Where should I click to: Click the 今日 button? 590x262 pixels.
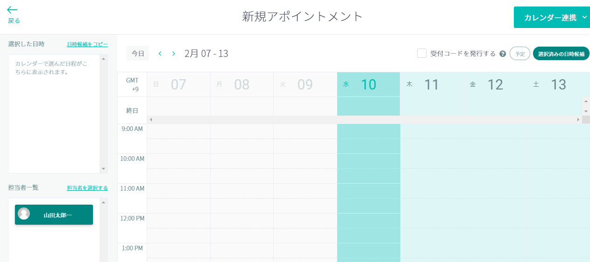(x=138, y=54)
